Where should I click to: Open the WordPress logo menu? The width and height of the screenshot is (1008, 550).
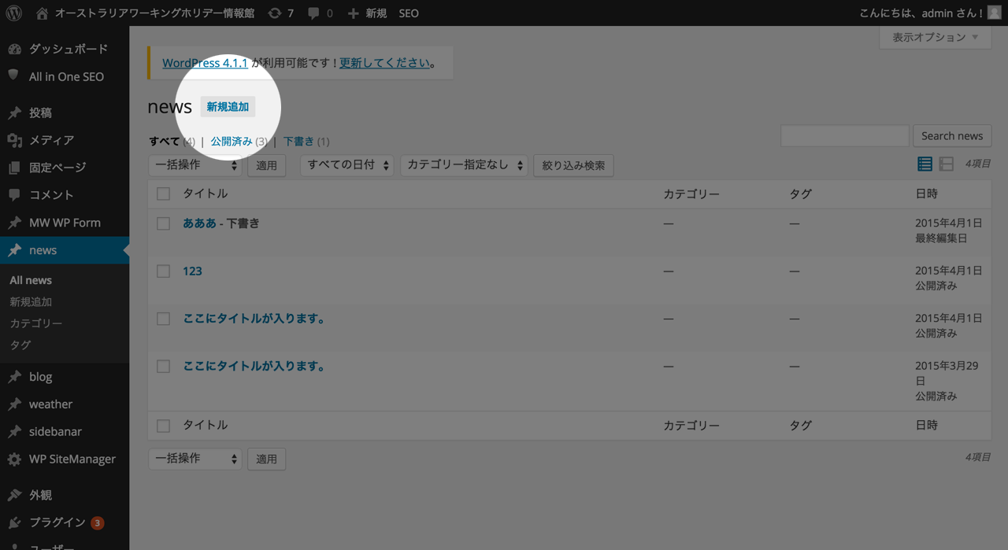pos(13,13)
